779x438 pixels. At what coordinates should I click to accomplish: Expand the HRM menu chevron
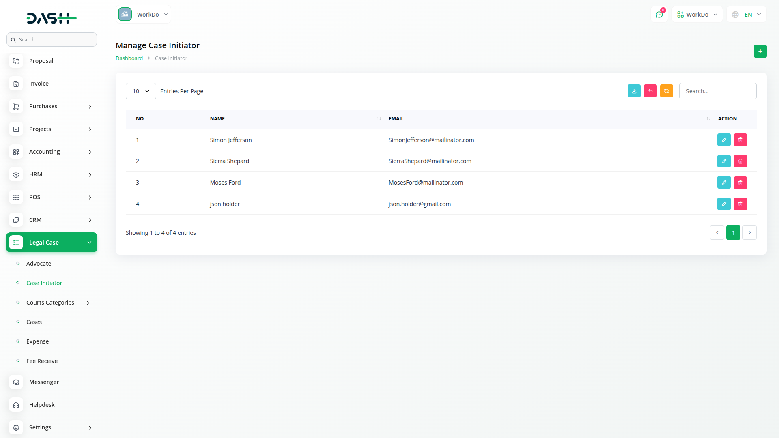pos(90,175)
